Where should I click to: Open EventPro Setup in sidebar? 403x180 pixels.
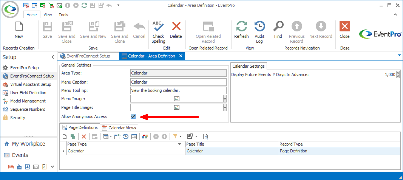point(25,68)
